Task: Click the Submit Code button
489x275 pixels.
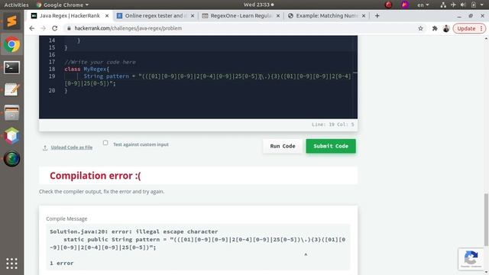Action: click(331, 146)
